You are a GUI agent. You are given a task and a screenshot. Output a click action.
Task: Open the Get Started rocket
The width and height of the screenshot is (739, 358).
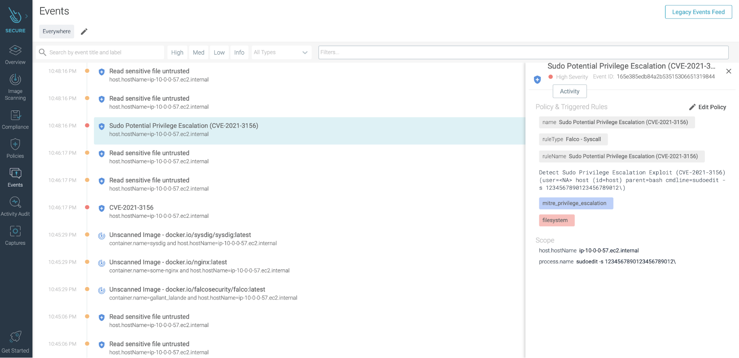(15, 342)
